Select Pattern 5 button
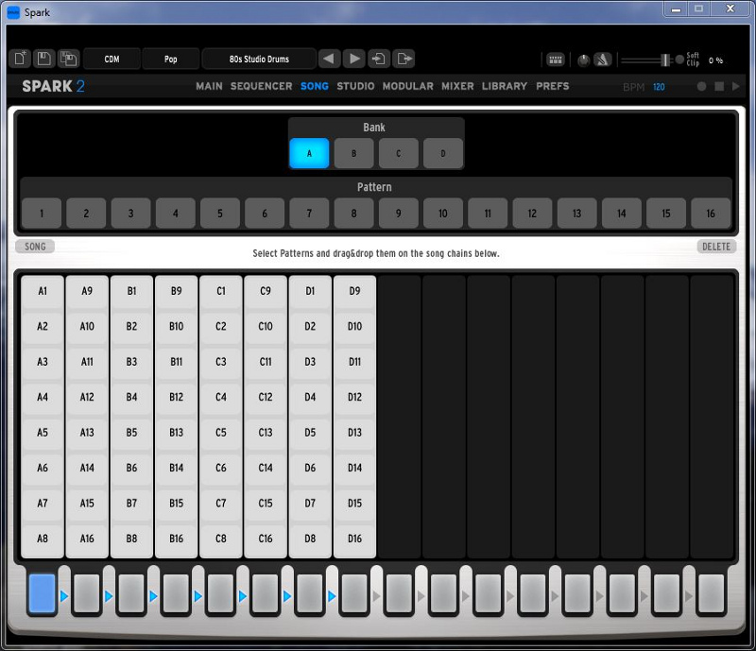The height and width of the screenshot is (651, 756). point(220,214)
